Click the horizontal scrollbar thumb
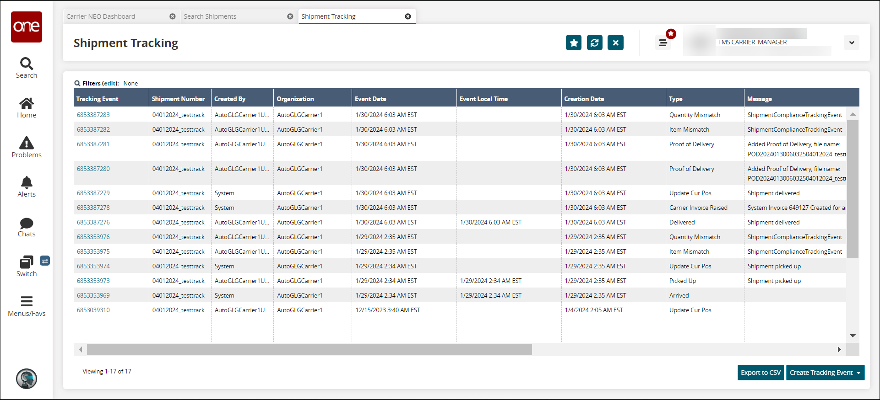The image size is (880, 400). coord(310,350)
